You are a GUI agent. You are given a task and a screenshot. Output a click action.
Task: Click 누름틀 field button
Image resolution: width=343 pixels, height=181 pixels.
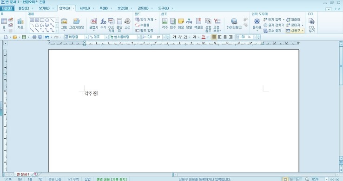click(x=142, y=25)
